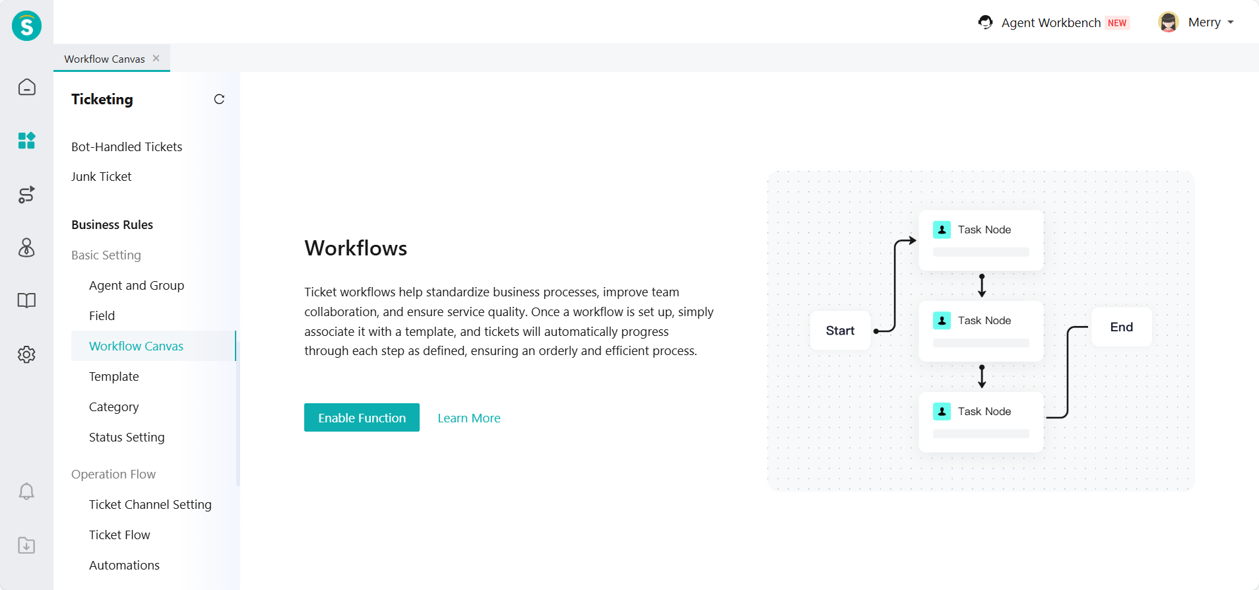This screenshot has height=590, width=1259.
Task: Refresh the Ticketing panel
Action: (x=219, y=99)
